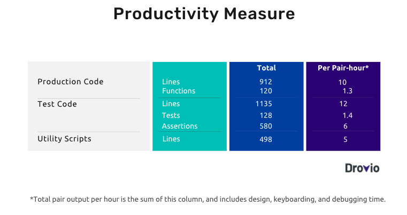407x215 pixels.
Task: Select the Test Code row label
Action: [x=57, y=104]
